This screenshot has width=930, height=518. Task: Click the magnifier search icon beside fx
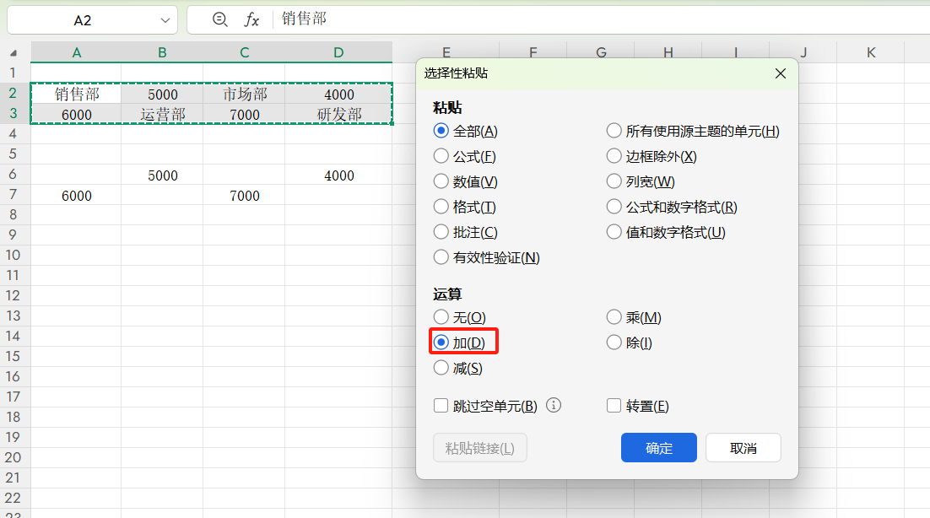[x=219, y=20]
